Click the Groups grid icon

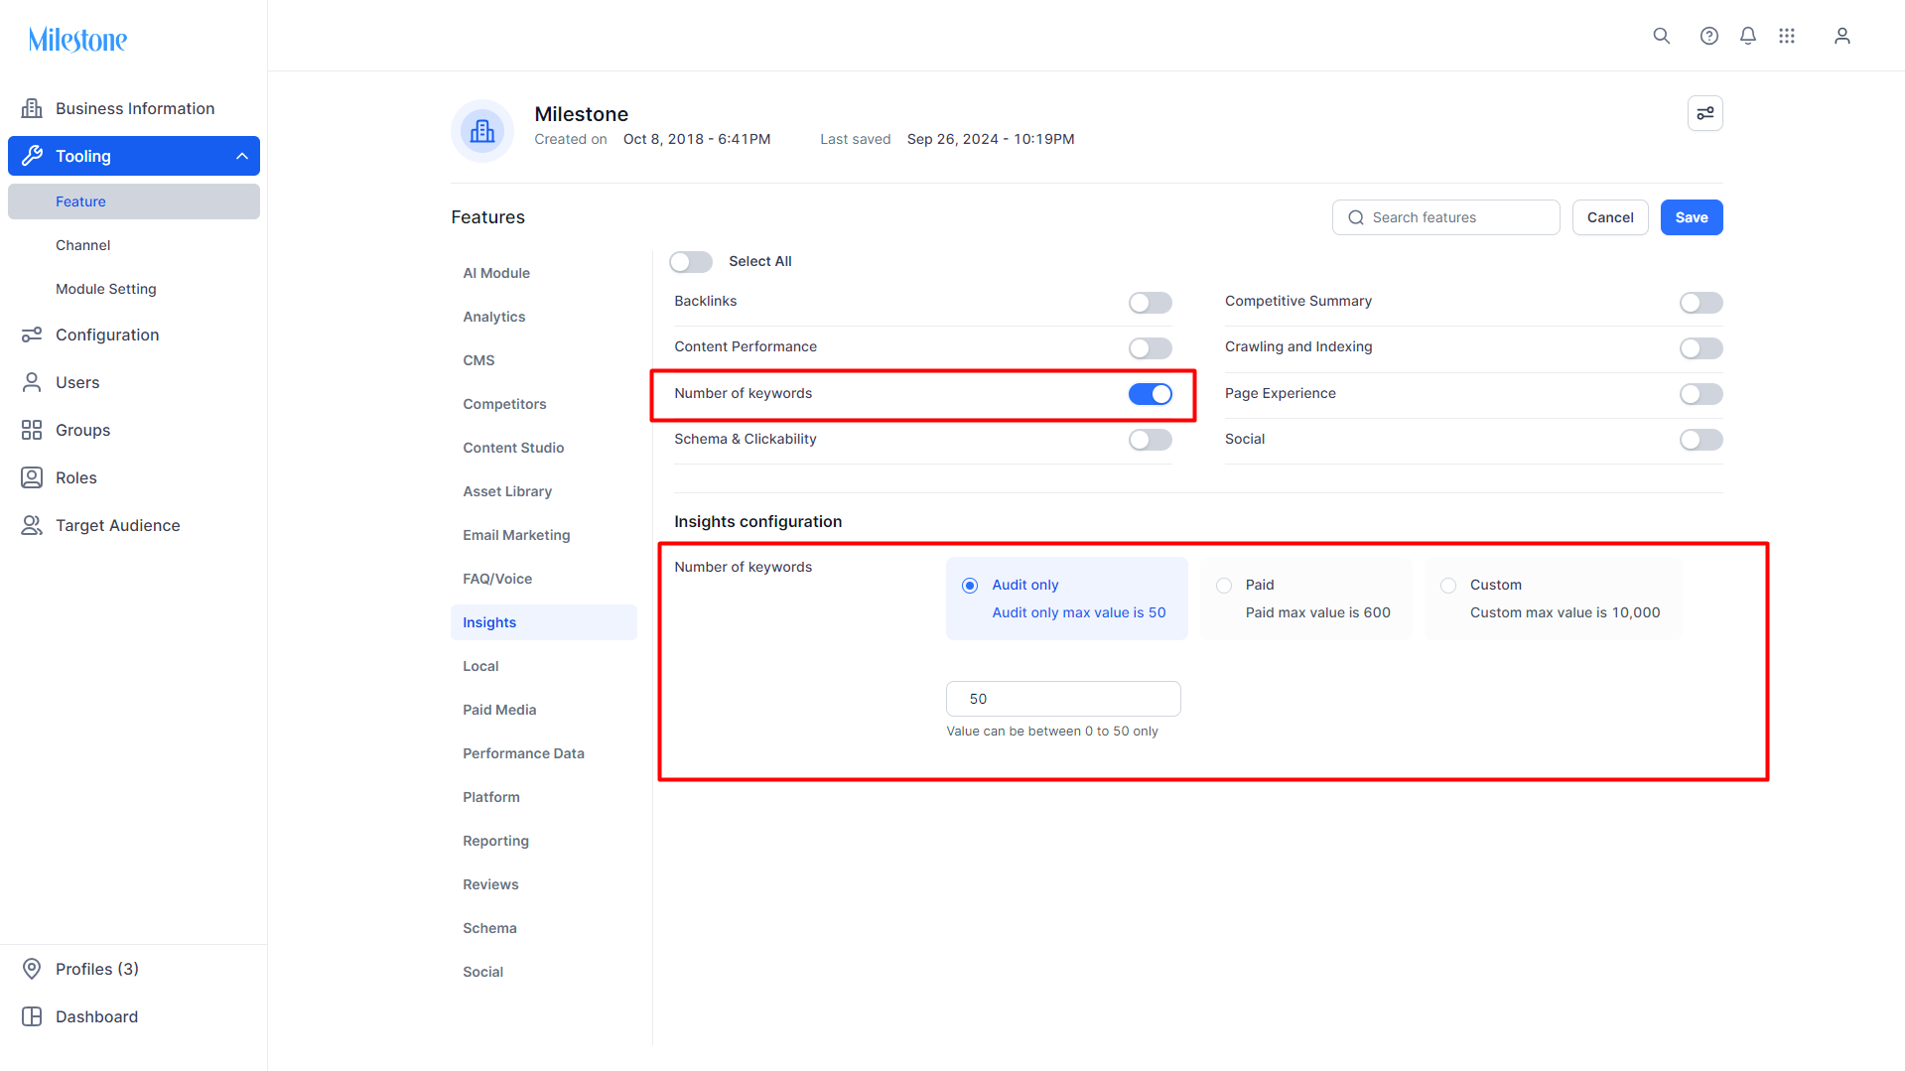pos(32,430)
